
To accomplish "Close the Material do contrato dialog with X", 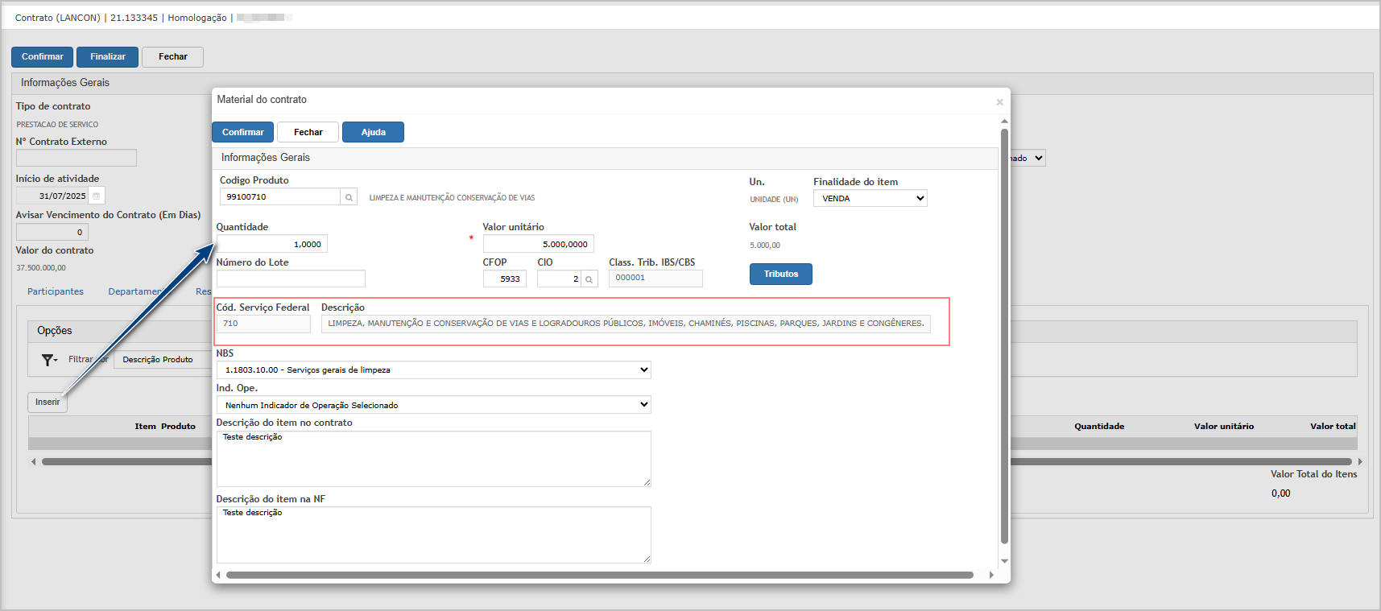I will 999,102.
